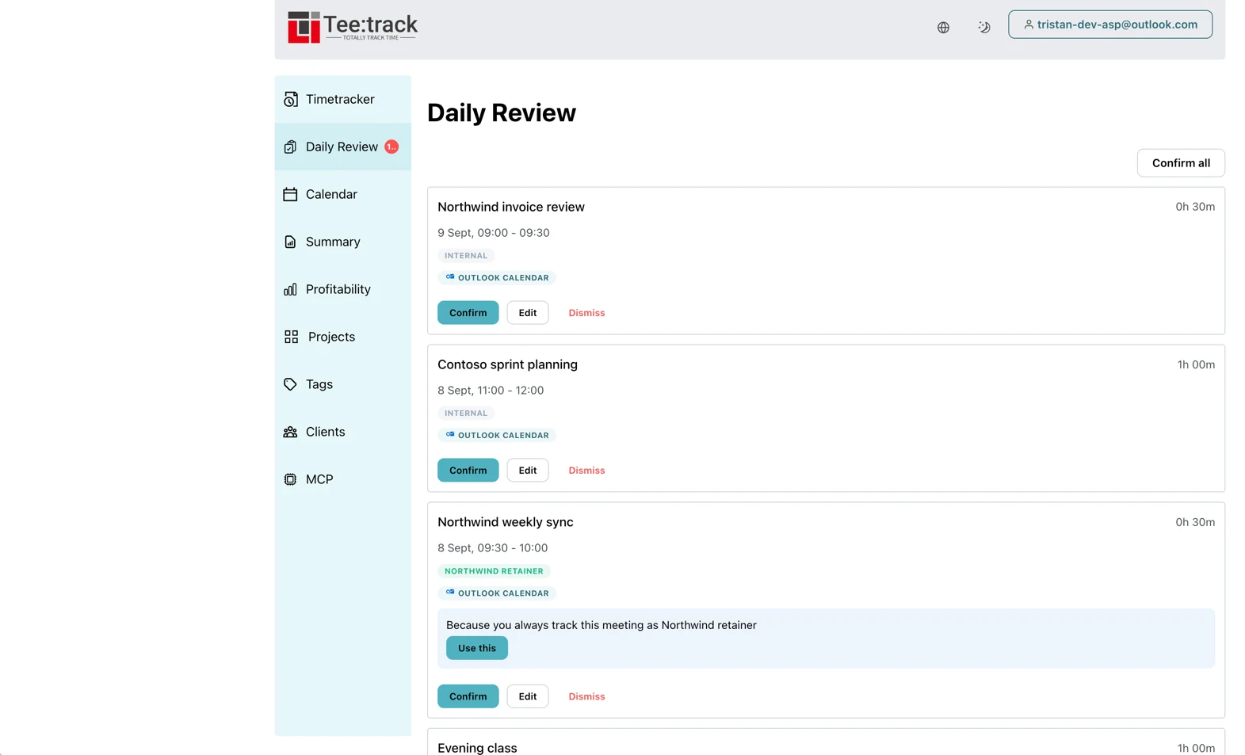Open the Projects section
Screen dimensions: 1245x755
click(343, 337)
